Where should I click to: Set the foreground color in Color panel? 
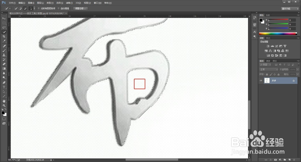coord(261,20)
